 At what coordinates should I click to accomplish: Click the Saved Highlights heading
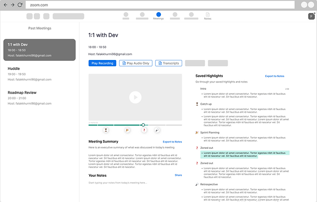click(x=209, y=76)
